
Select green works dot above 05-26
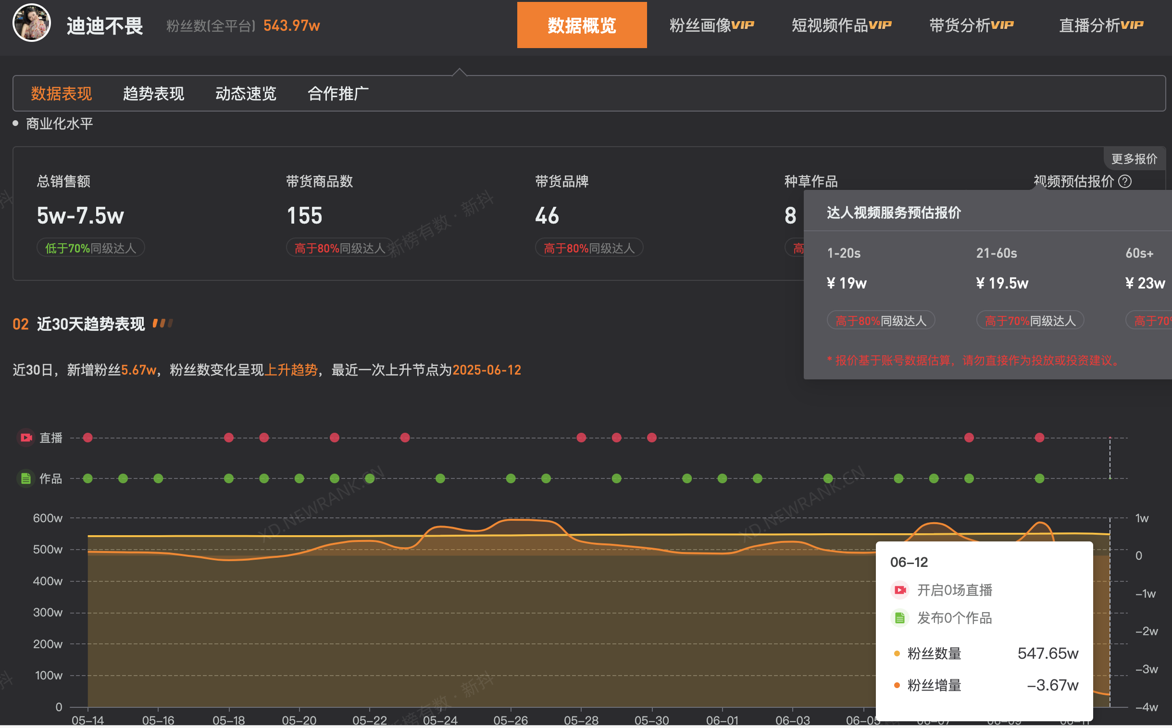(511, 478)
